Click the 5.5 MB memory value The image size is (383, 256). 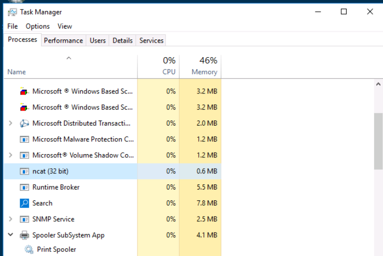tap(207, 187)
